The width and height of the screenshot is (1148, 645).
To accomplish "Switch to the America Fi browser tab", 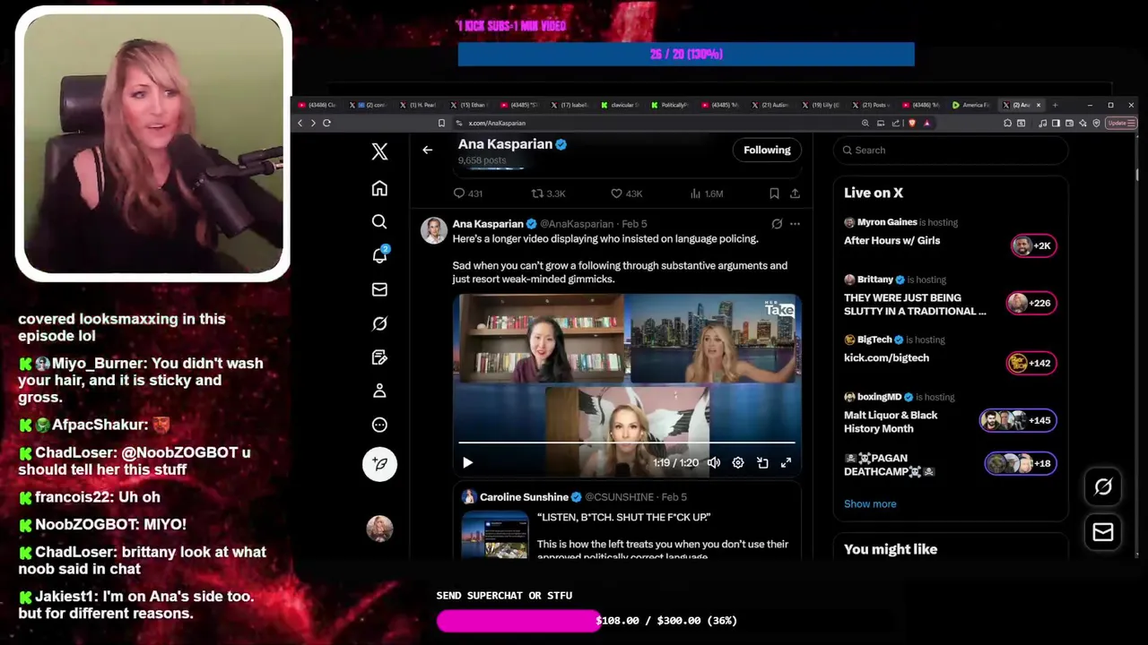I will [x=972, y=105].
